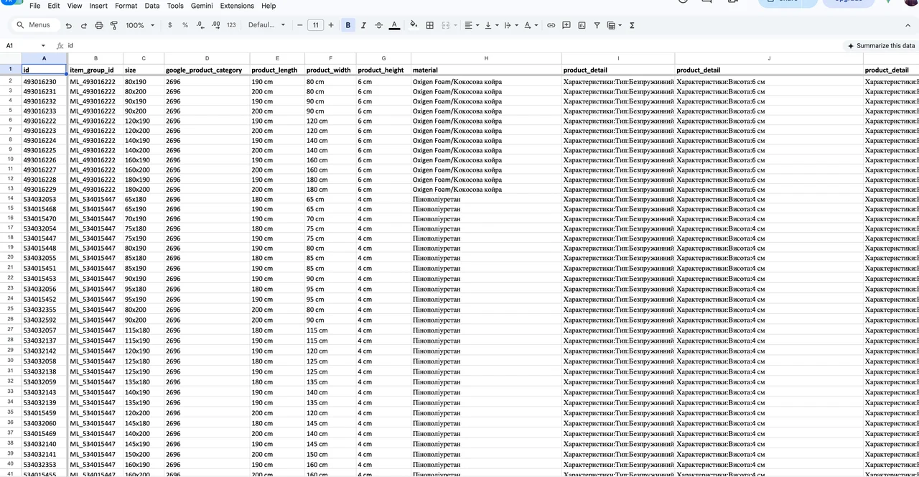Open the Name Box dropdown arrow

pos(43,46)
